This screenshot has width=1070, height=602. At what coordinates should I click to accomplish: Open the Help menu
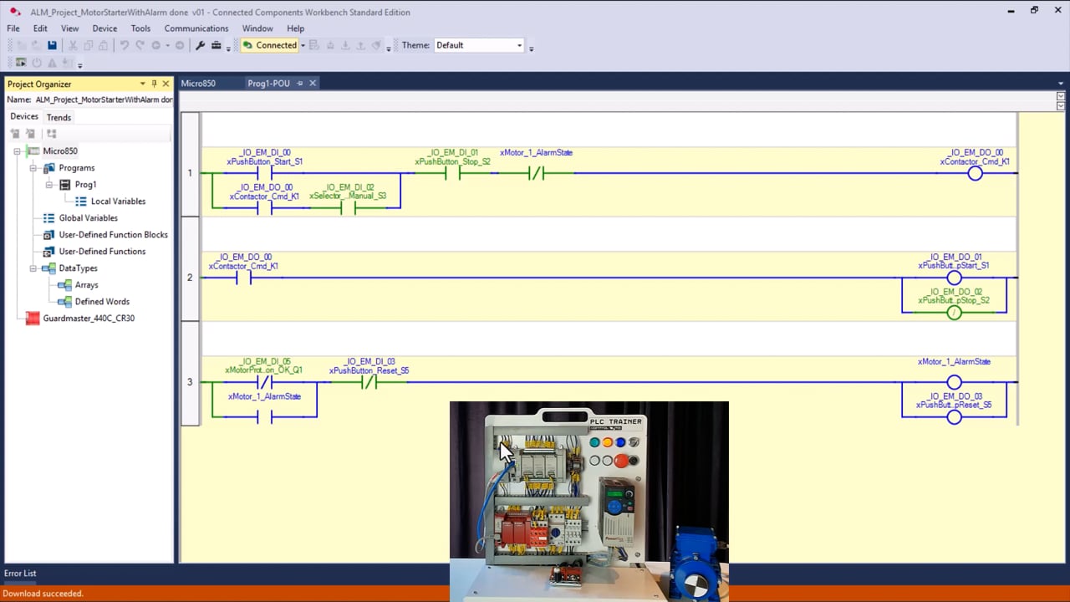tap(295, 28)
